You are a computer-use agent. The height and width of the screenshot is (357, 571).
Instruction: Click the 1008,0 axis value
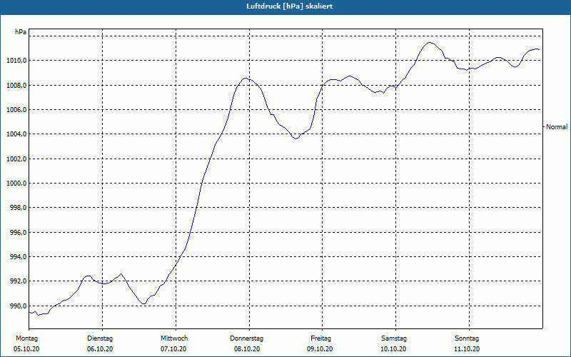(16, 85)
